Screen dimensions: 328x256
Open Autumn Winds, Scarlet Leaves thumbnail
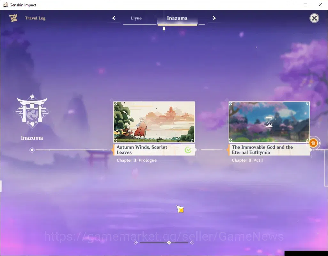pyautogui.click(x=154, y=122)
